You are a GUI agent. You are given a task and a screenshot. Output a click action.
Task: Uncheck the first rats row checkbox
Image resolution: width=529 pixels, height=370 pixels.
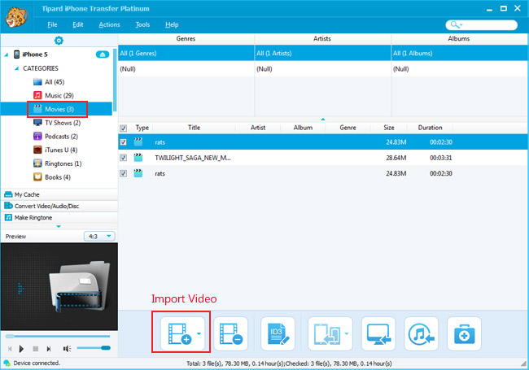tap(124, 142)
